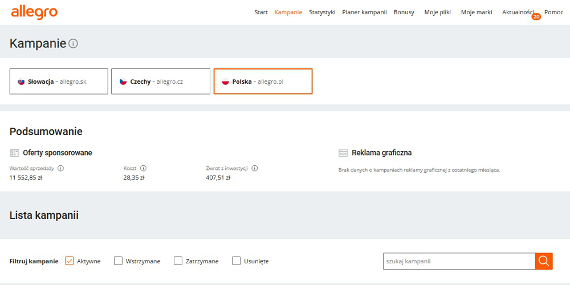Show info for Koszt
This screenshot has width=570, height=285.
[143, 168]
